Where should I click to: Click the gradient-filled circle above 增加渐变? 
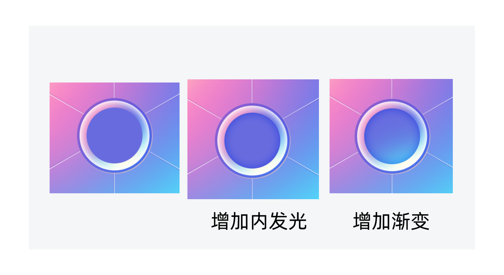click(x=392, y=136)
